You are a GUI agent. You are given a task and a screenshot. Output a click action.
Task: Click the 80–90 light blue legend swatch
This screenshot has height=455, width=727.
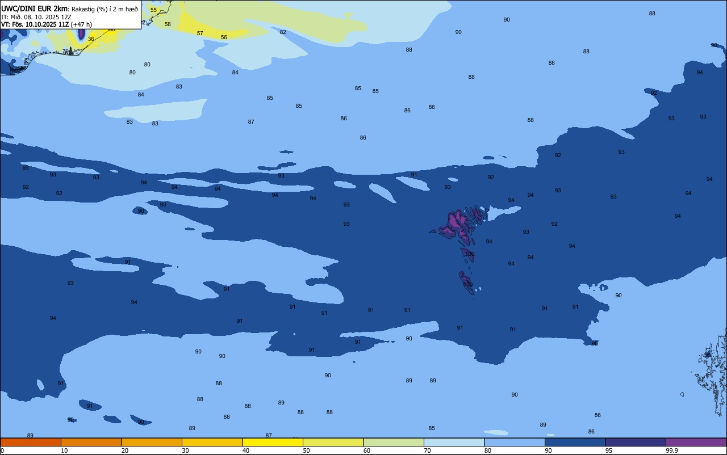[x=515, y=442]
